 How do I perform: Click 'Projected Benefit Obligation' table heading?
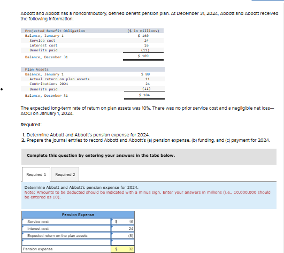(55, 31)
